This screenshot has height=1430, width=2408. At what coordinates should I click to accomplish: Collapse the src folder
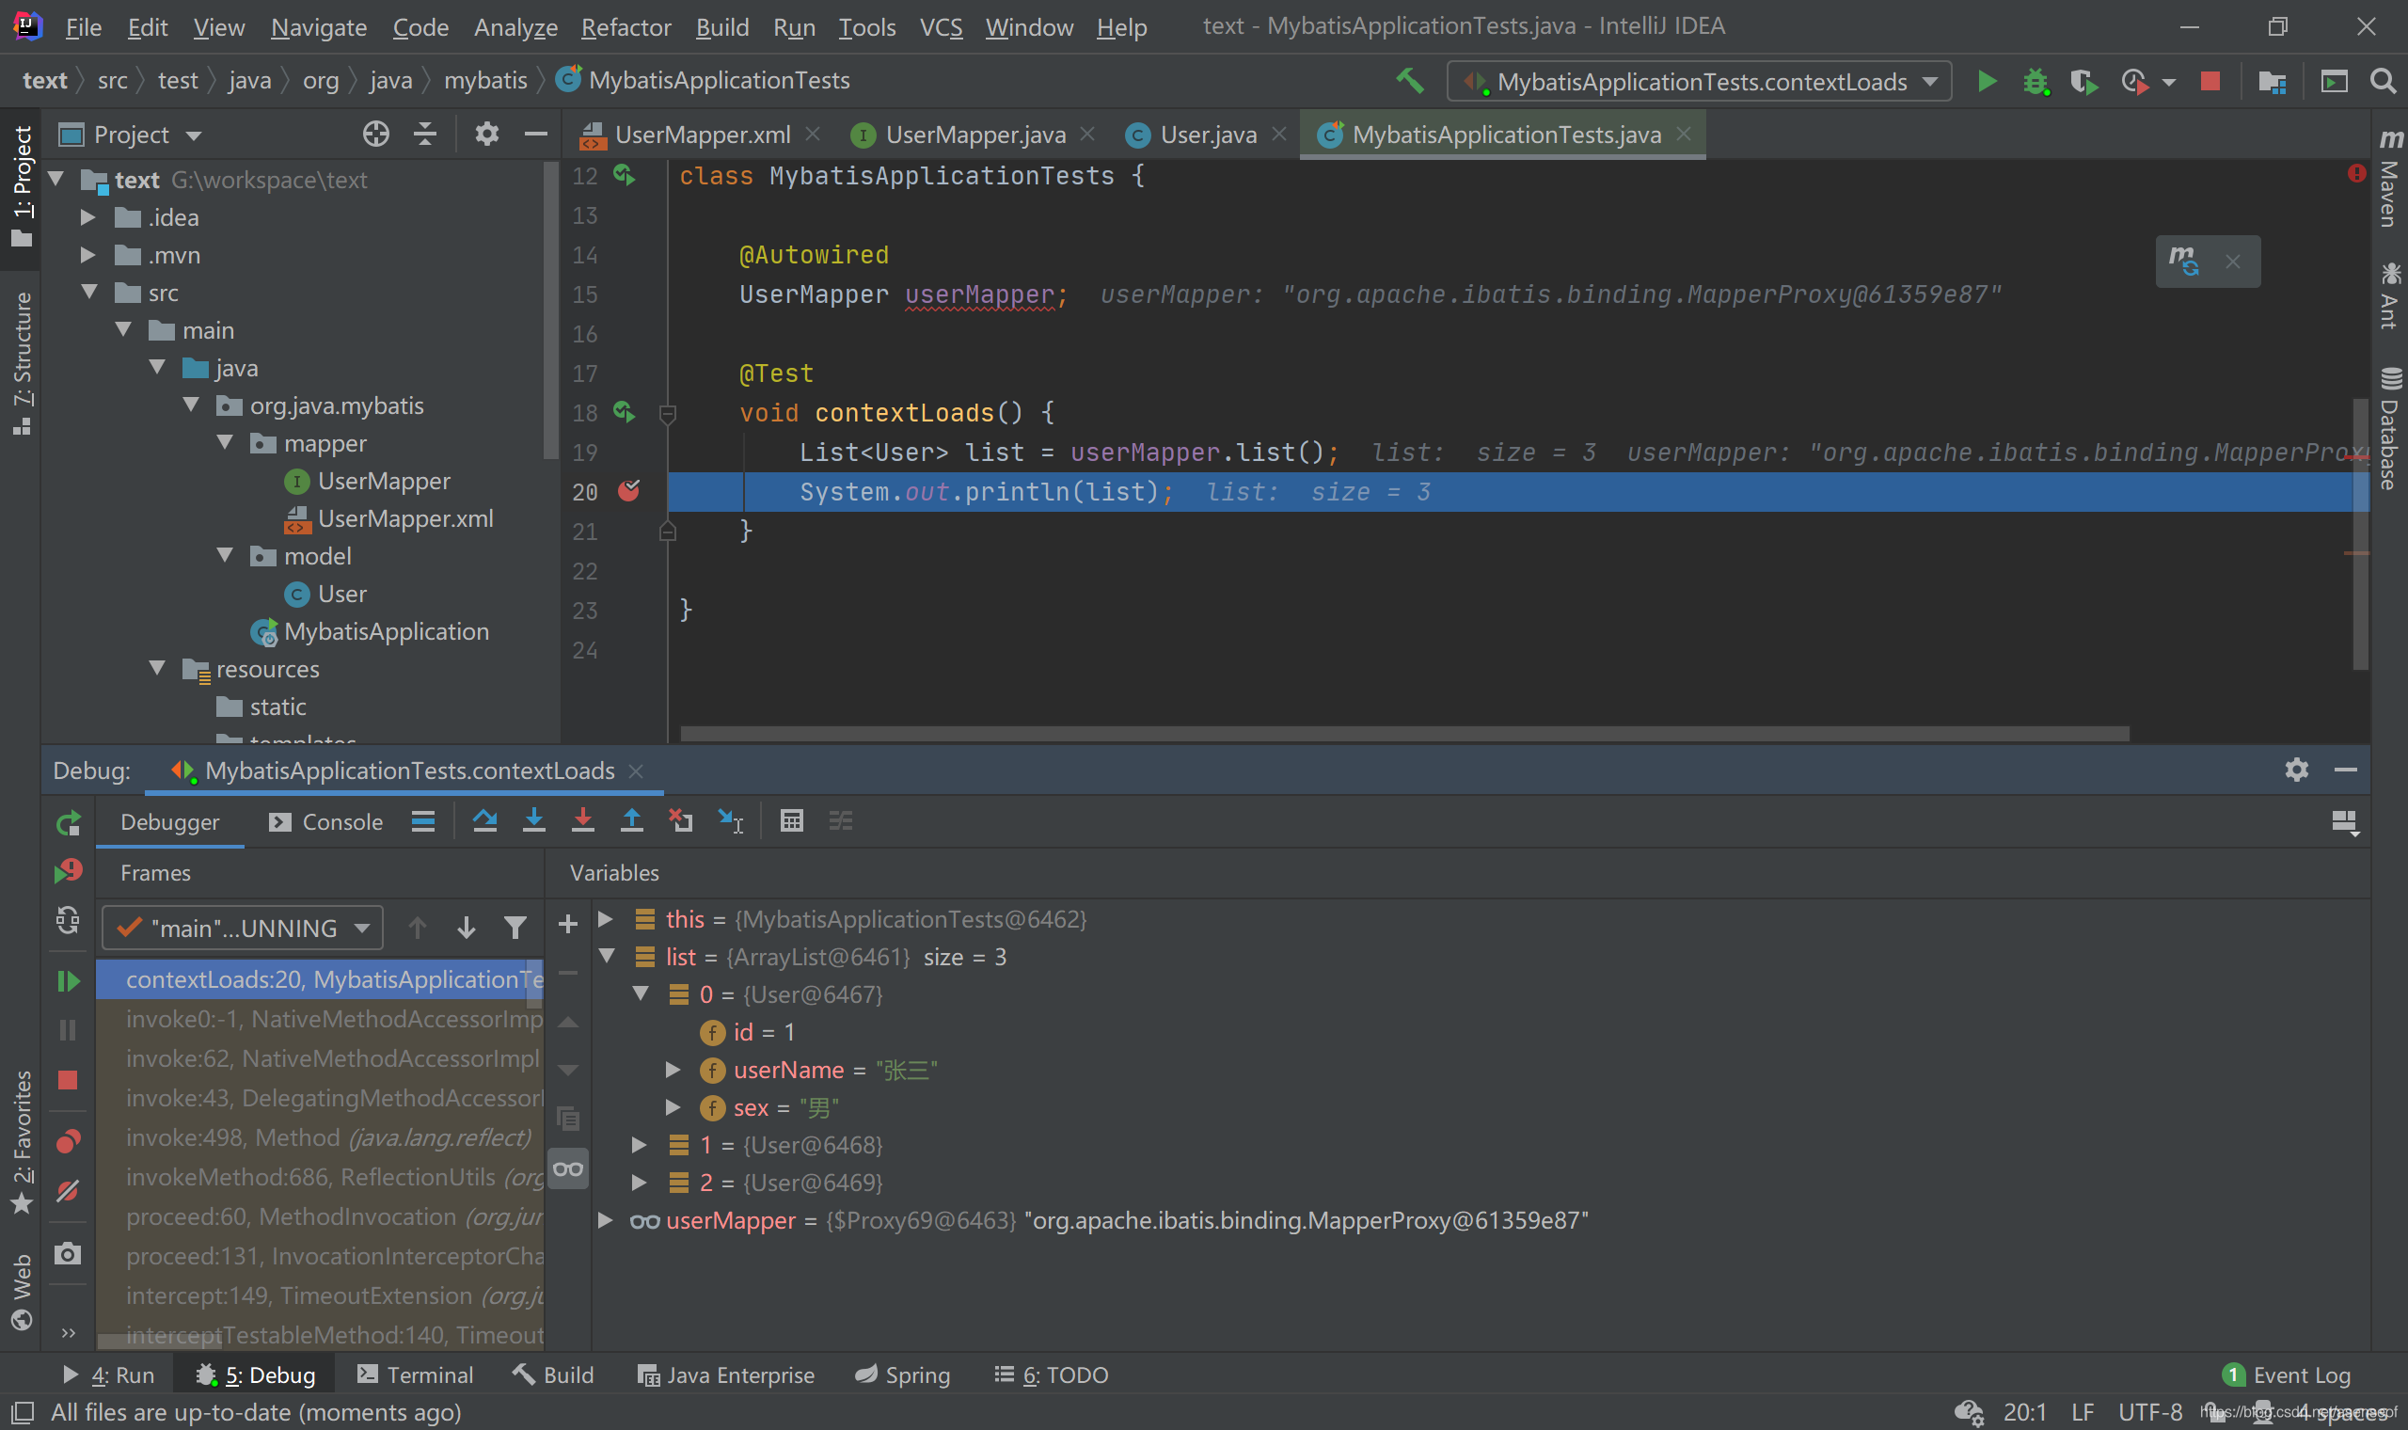tap(90, 292)
